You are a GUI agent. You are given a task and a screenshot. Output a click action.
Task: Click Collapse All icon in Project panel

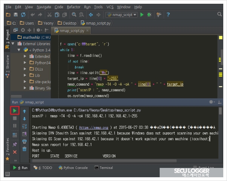[30, 30]
